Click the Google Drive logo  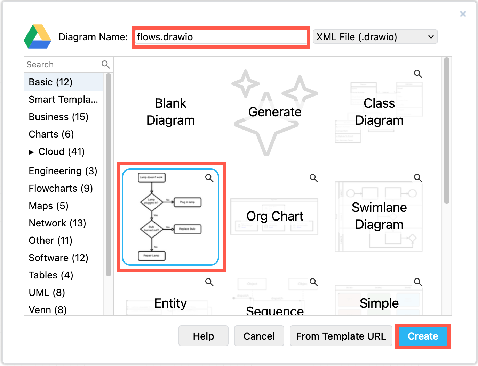click(37, 37)
